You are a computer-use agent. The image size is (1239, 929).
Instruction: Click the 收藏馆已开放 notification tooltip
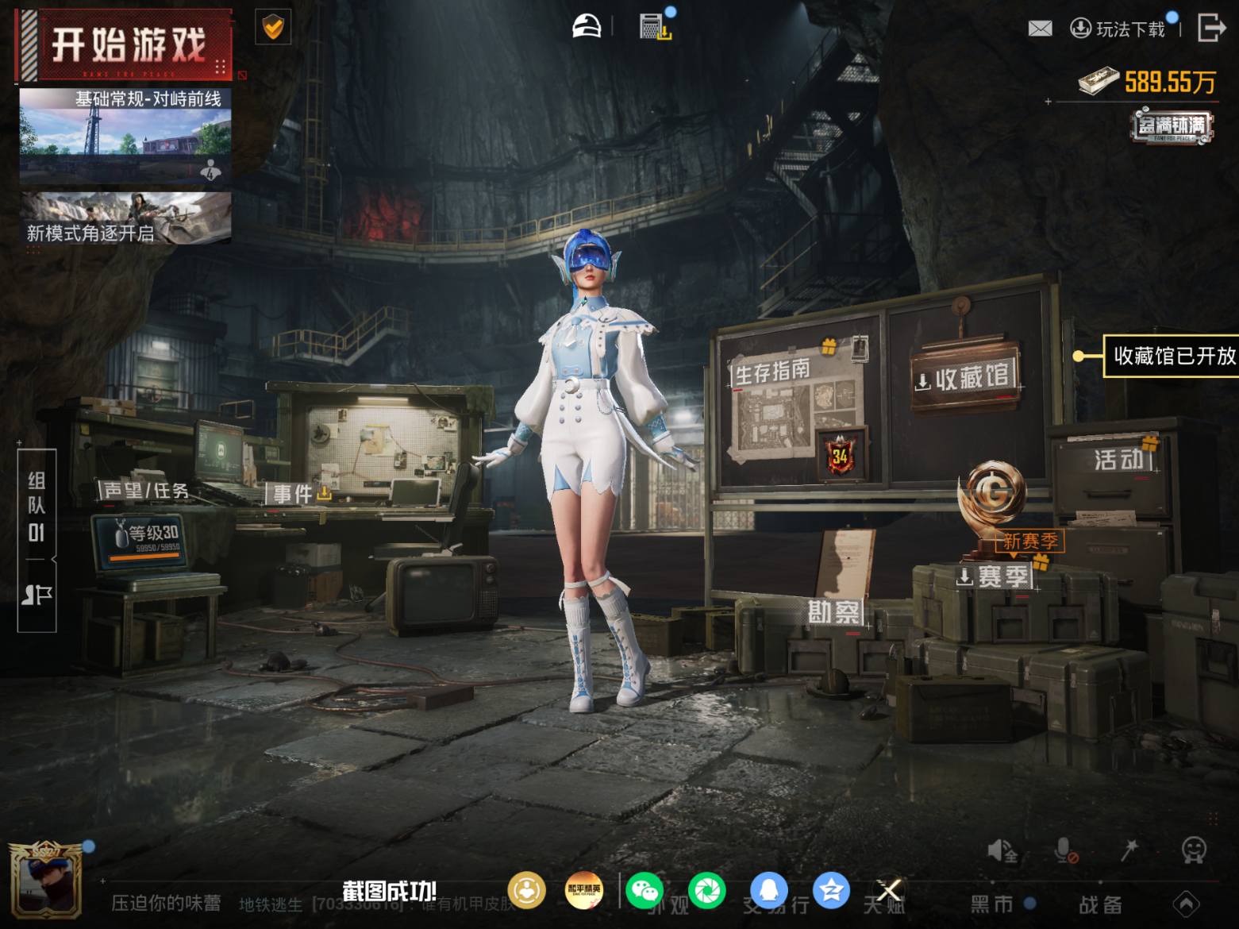[1172, 356]
